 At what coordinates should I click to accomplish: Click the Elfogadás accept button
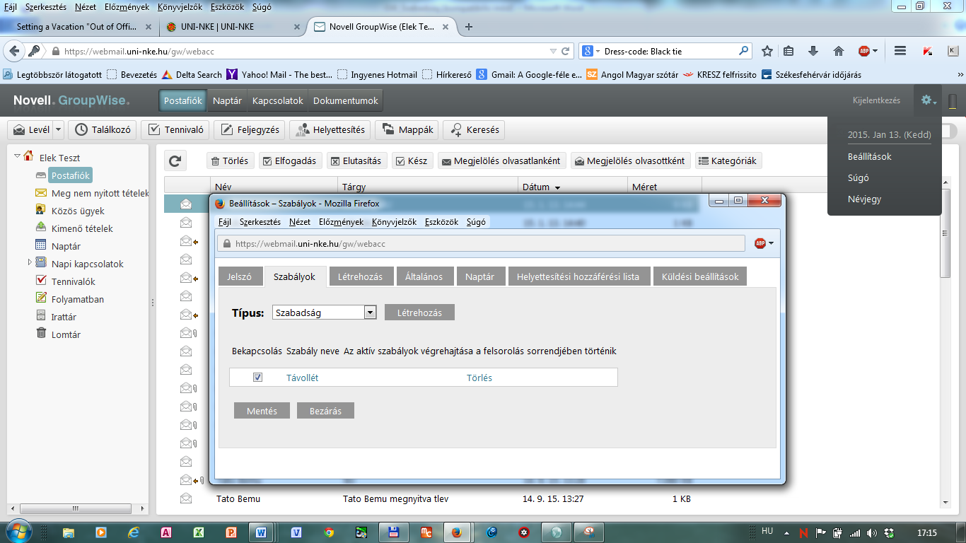(291, 161)
